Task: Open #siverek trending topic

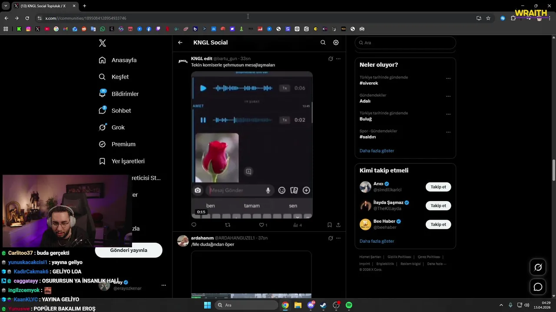Action: pos(369,83)
